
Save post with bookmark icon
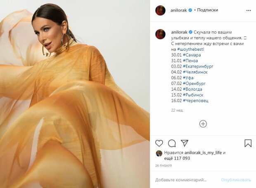(x=248, y=143)
